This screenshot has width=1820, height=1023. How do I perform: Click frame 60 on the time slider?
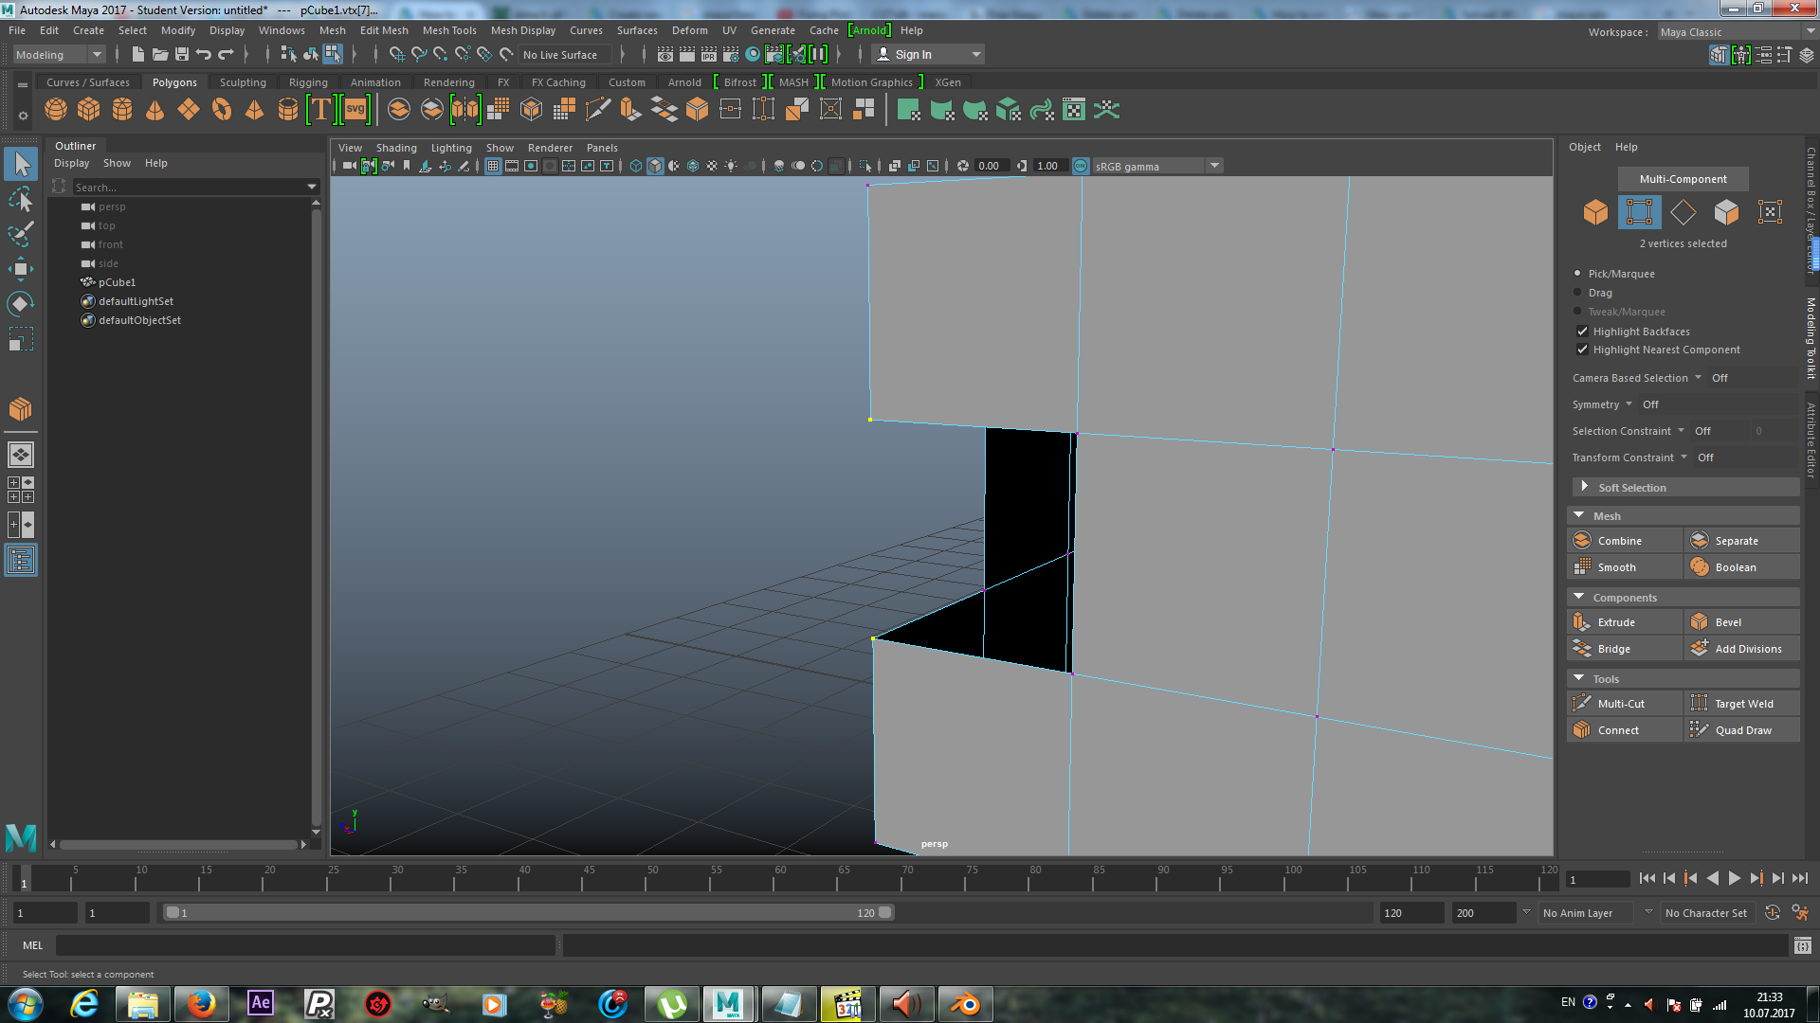click(773, 879)
